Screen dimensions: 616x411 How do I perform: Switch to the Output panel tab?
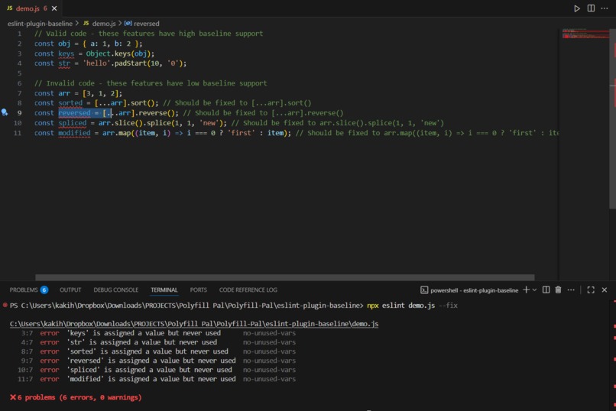[70, 290]
